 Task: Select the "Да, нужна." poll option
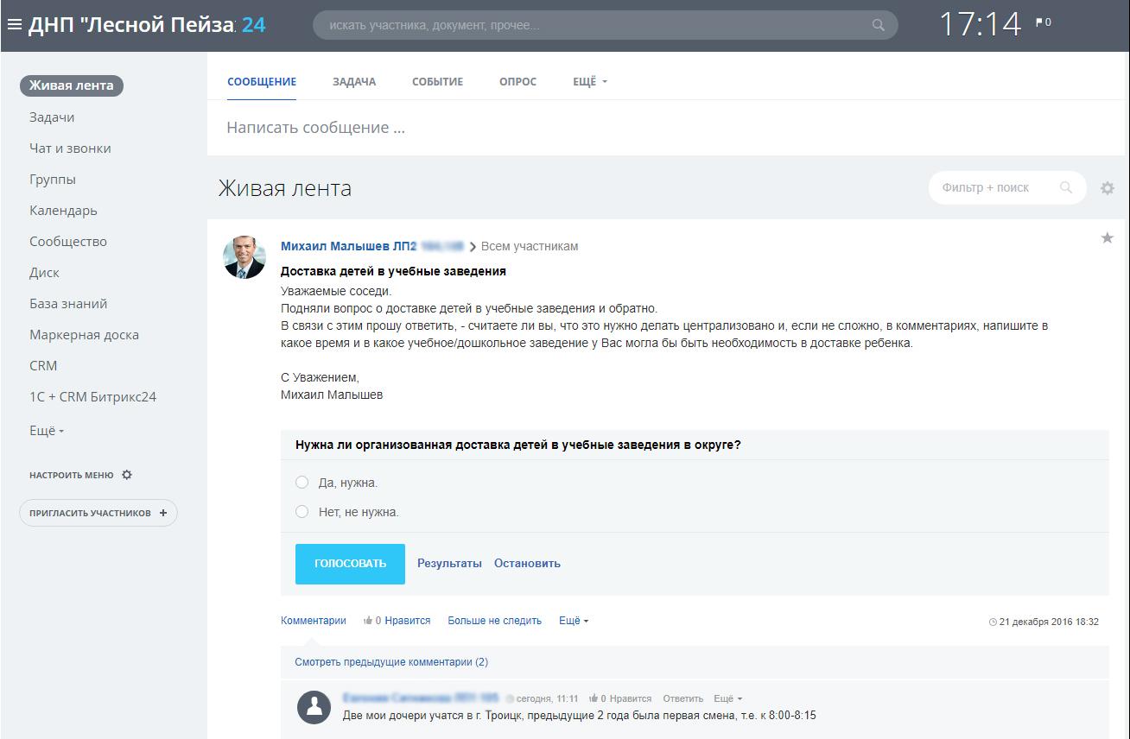pyautogui.click(x=302, y=483)
